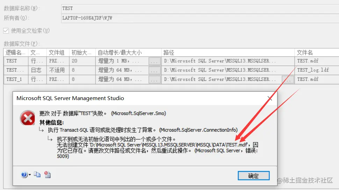The width and height of the screenshot is (339, 190).
Task: Sort by the 逻辑名 column header
Action: tap(16, 52)
